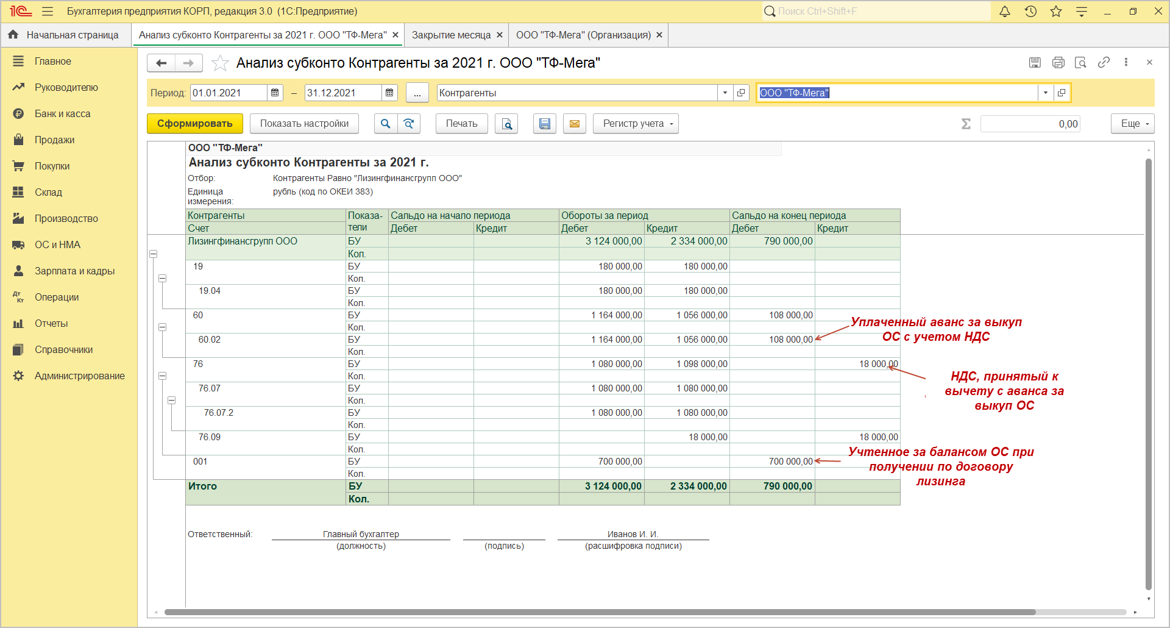The height and width of the screenshot is (628, 1170).
Task: Send report by email envelope icon
Action: pyautogui.click(x=575, y=124)
